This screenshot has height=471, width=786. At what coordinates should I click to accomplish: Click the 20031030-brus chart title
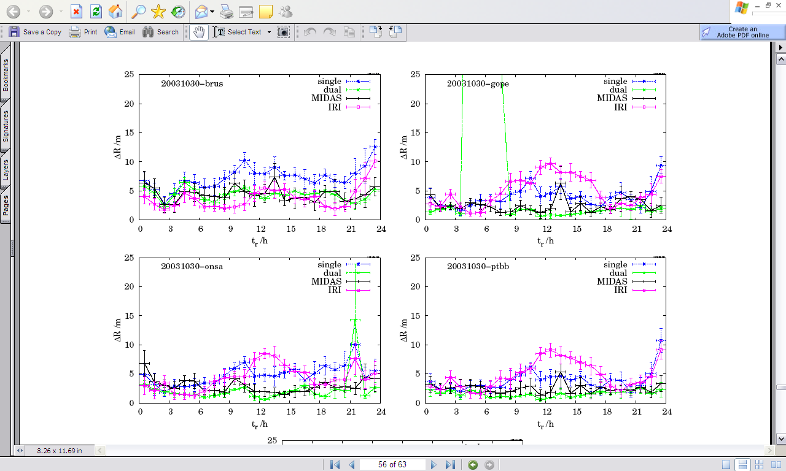pyautogui.click(x=192, y=83)
